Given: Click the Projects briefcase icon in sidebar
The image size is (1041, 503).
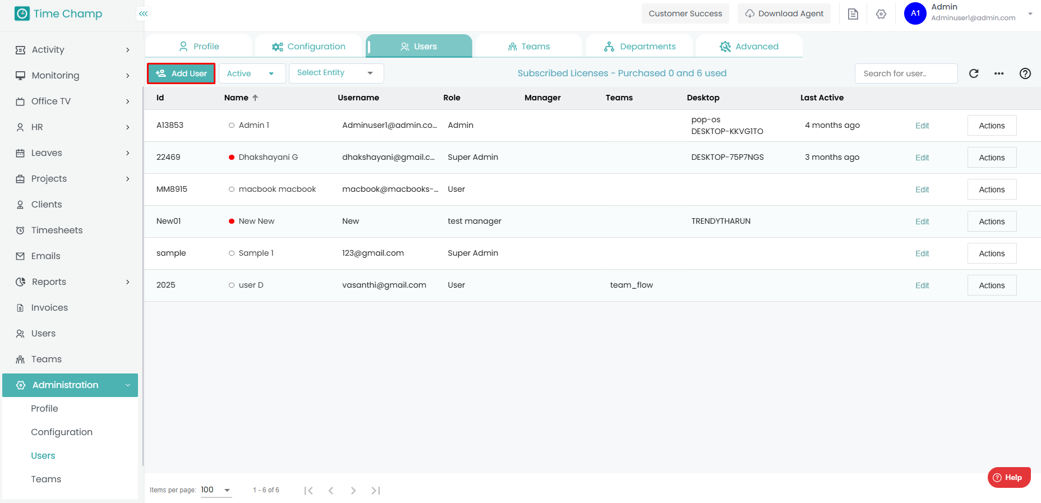Looking at the screenshot, I should (20, 179).
